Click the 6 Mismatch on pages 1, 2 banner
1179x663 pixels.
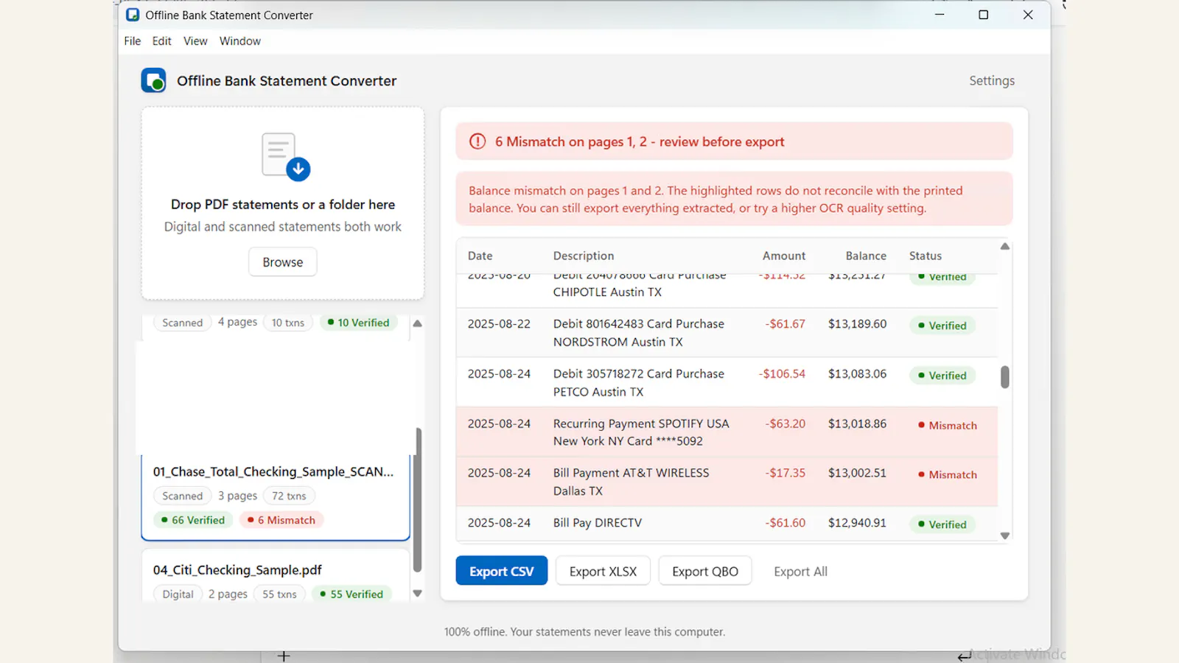pyautogui.click(x=734, y=141)
